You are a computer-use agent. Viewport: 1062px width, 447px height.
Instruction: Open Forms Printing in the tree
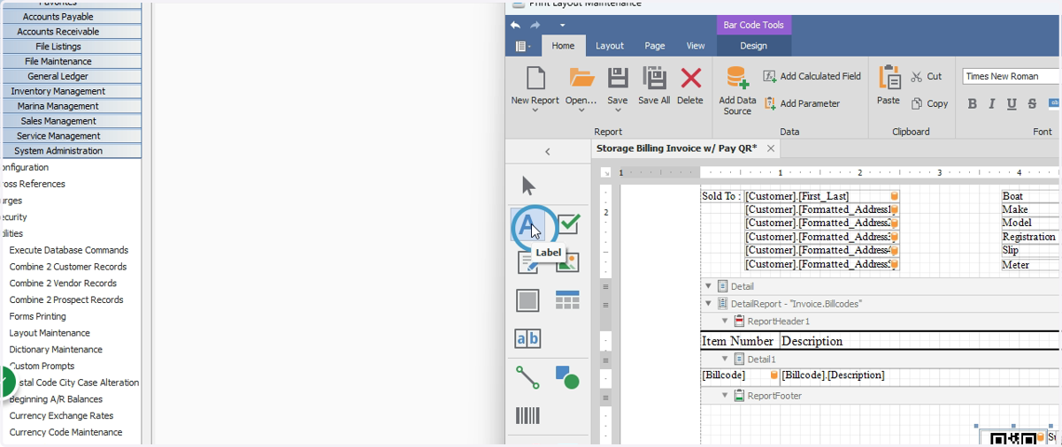coord(37,316)
